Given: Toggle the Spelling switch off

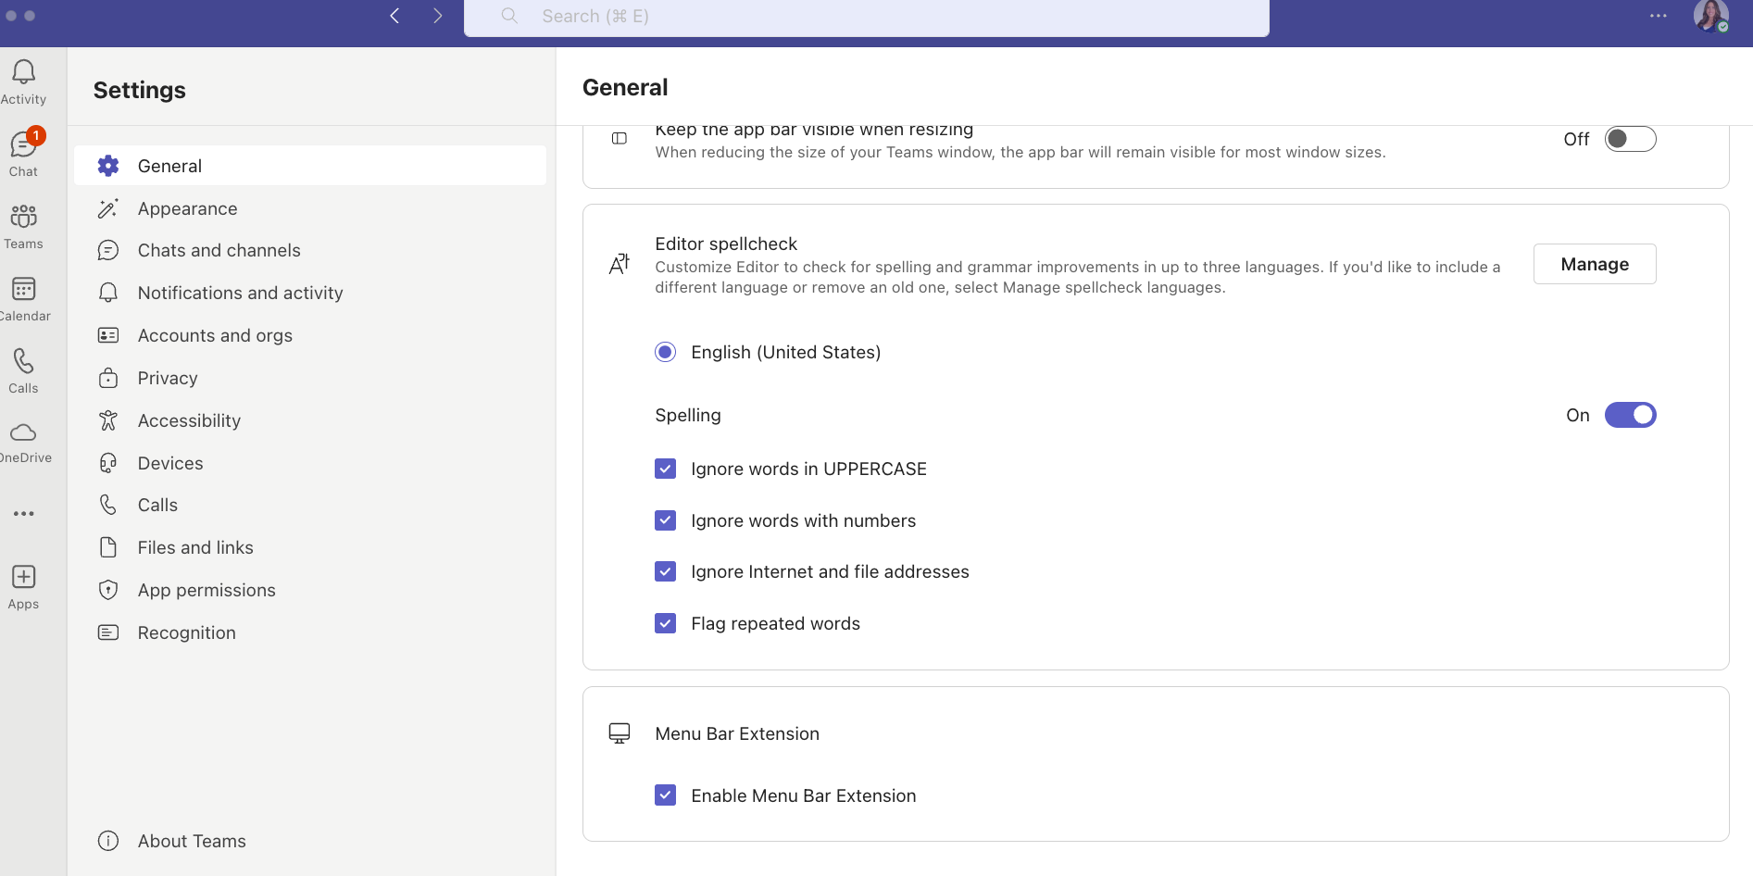Looking at the screenshot, I should pyautogui.click(x=1630, y=415).
